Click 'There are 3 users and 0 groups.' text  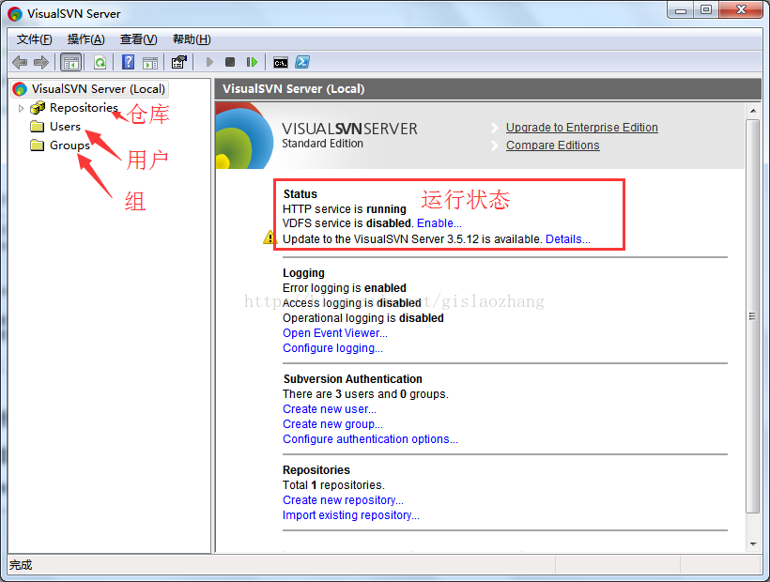(365, 394)
